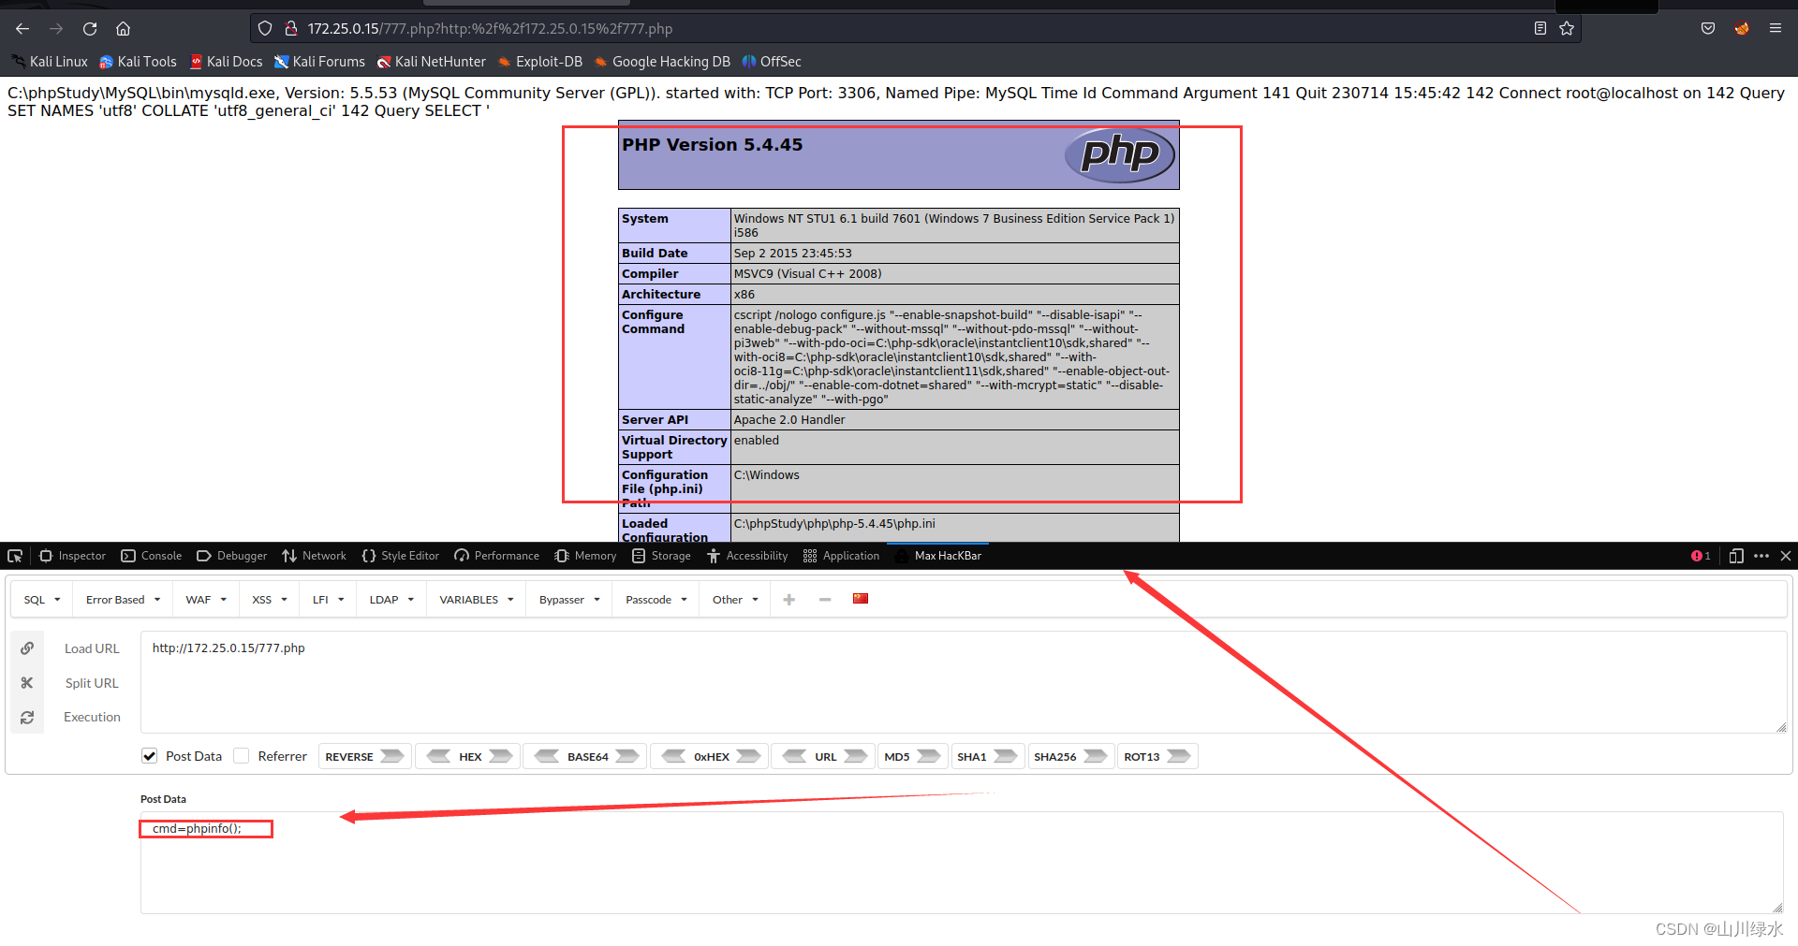Open the Accessibility devtools tab

[748, 556]
